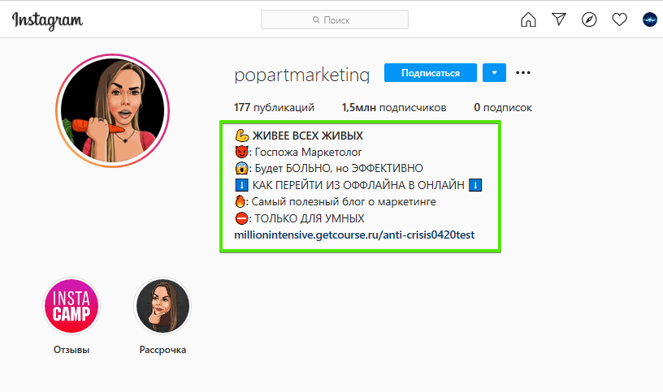Open the INSTA CAMP highlight circle
The image size is (663, 392).
(x=71, y=306)
